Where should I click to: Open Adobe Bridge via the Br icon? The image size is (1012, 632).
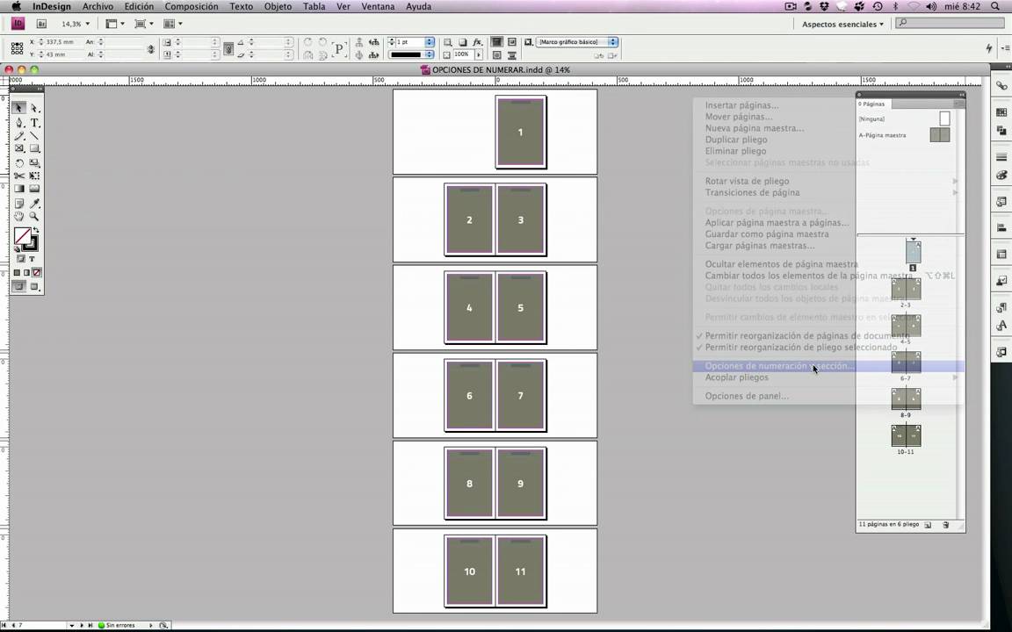(41, 24)
